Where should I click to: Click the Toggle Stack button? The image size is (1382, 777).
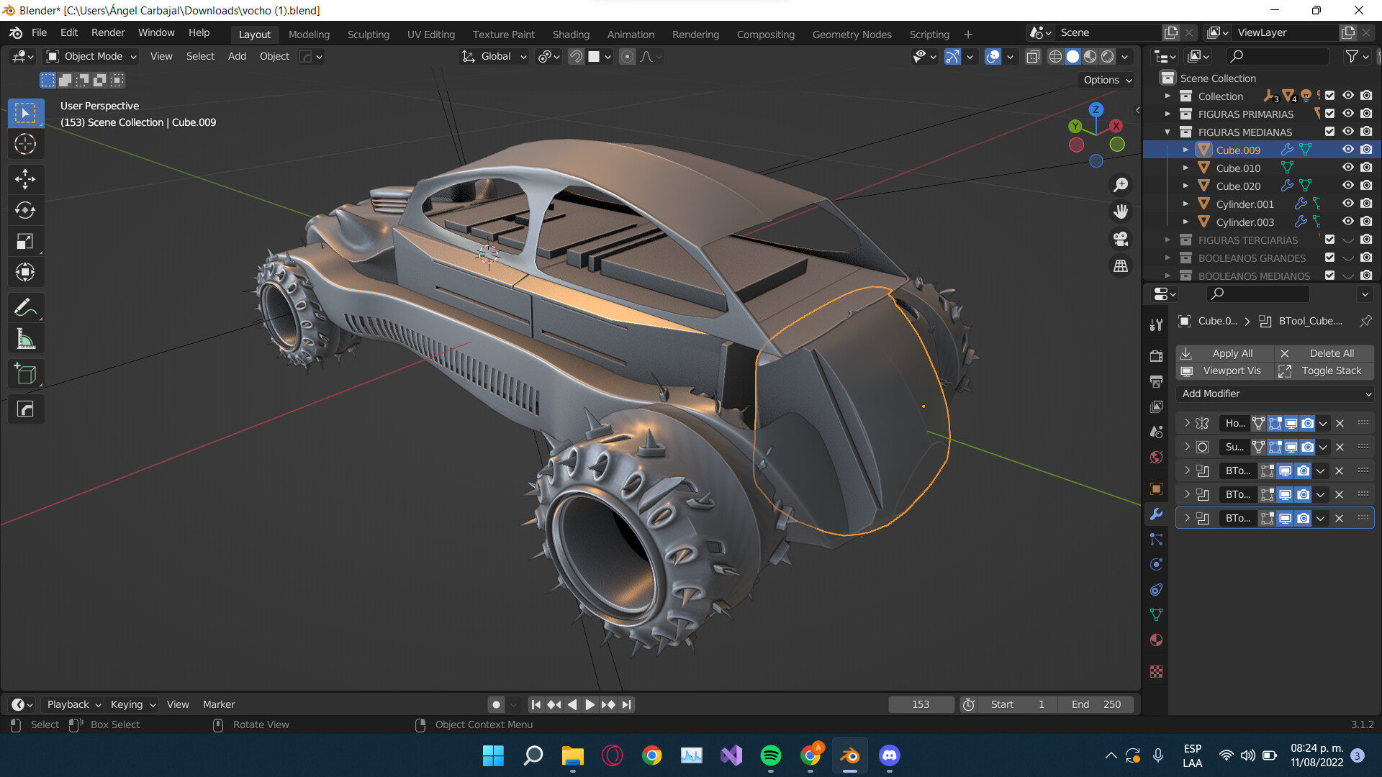(1332, 371)
